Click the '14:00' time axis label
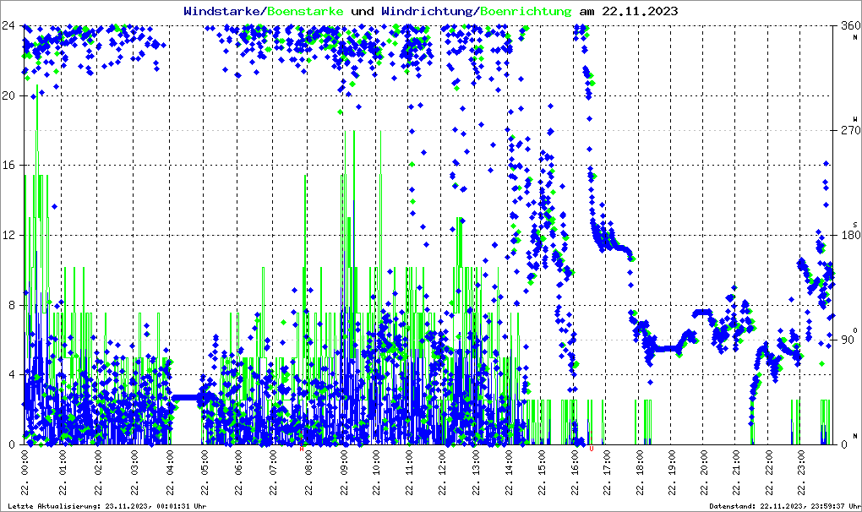Image resolution: width=862 pixels, height=512 pixels. [509, 472]
